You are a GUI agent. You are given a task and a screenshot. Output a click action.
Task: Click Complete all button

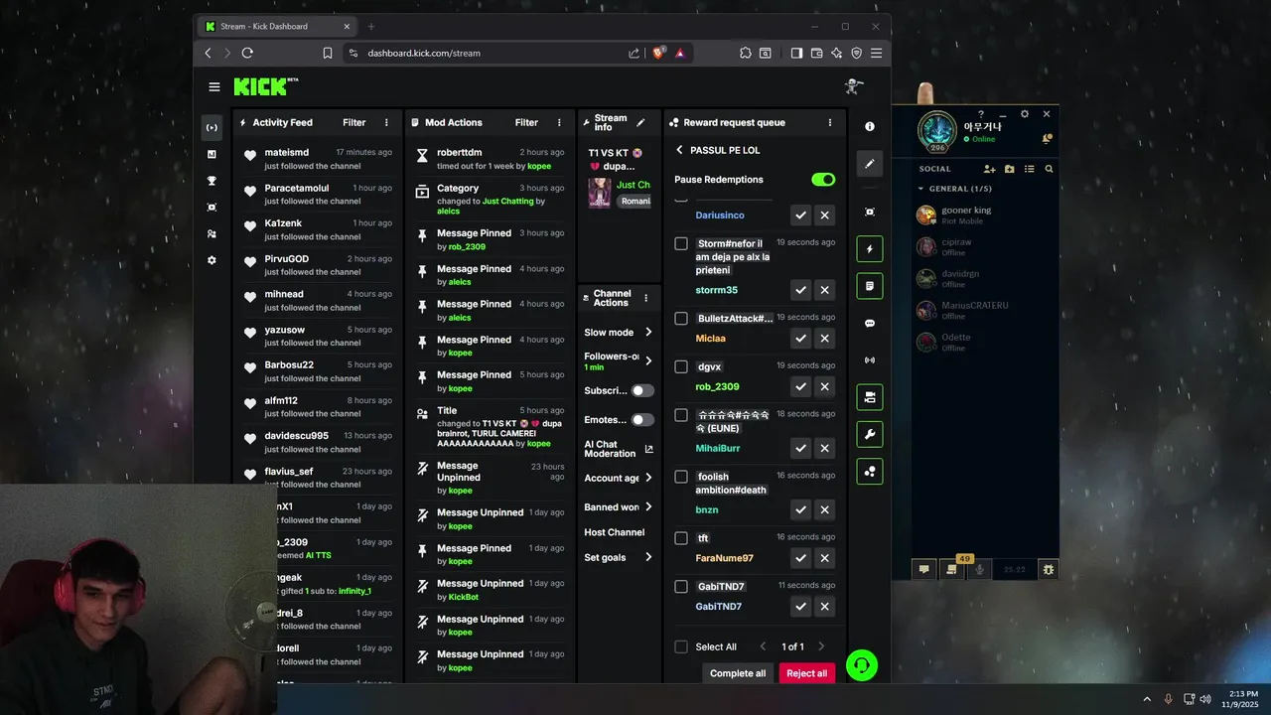pos(738,673)
